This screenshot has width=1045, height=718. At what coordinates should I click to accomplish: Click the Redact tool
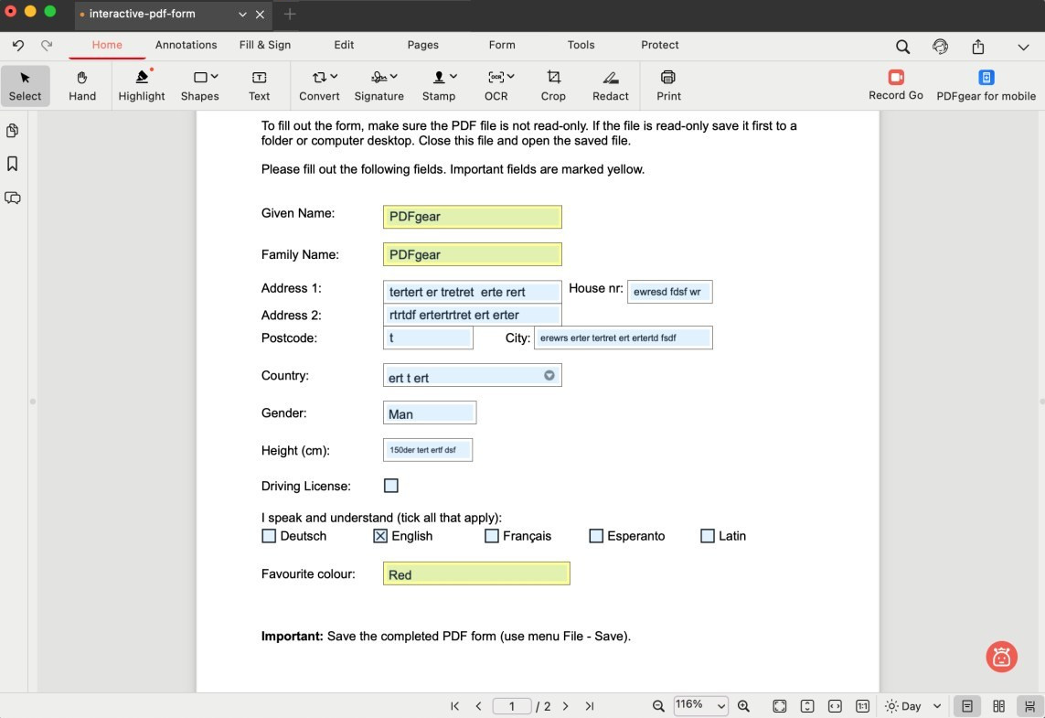tap(610, 86)
